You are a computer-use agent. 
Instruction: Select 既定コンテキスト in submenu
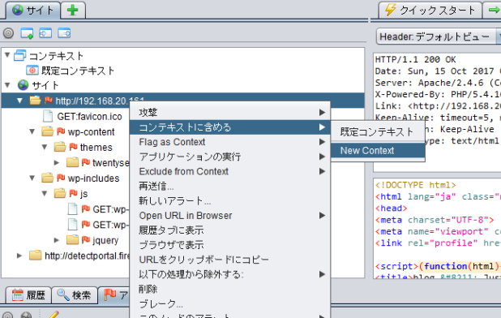click(x=378, y=131)
